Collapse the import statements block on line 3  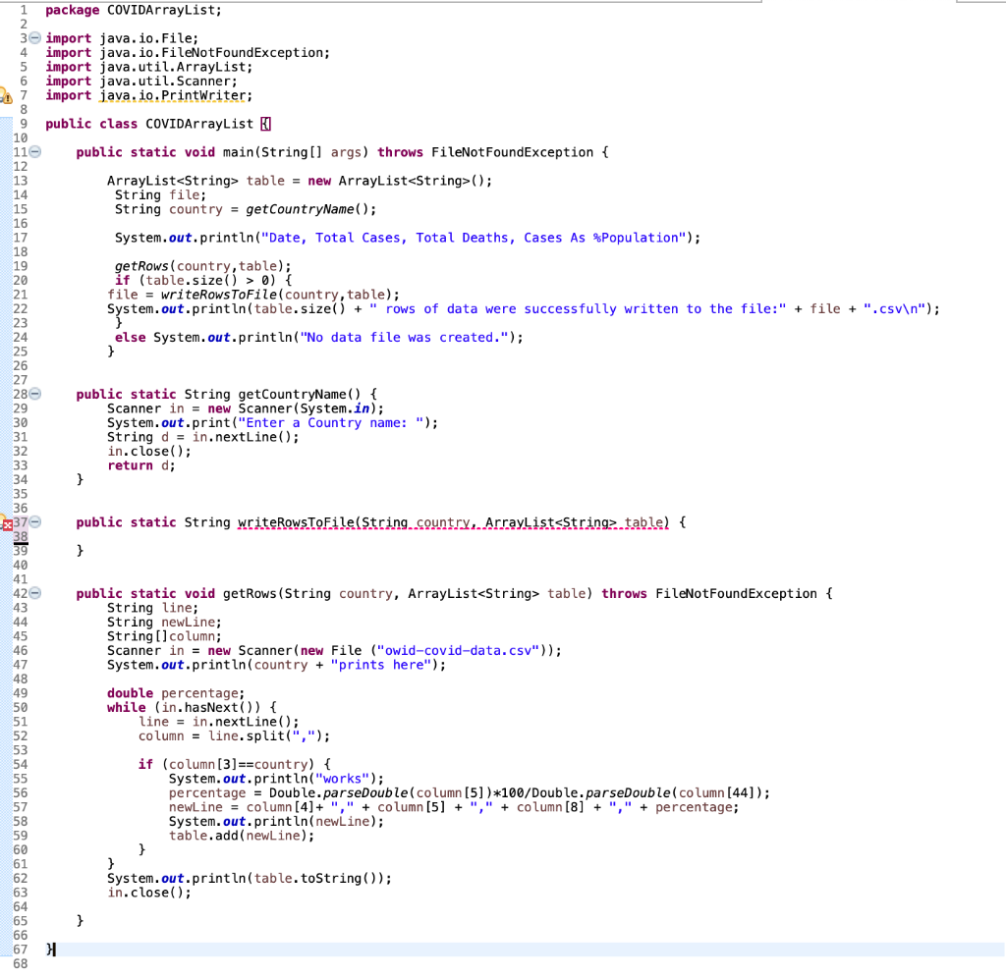(x=32, y=38)
